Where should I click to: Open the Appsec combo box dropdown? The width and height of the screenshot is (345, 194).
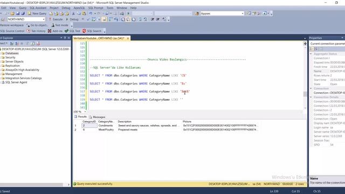[x=243, y=13]
